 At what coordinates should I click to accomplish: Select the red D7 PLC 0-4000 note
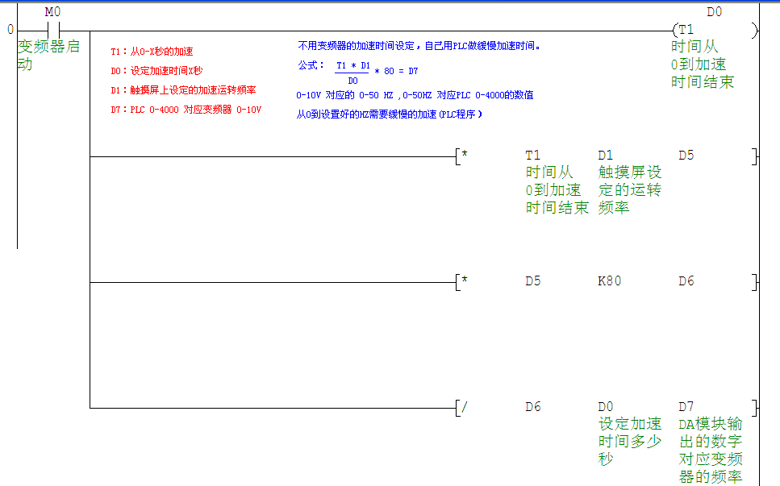(x=186, y=110)
